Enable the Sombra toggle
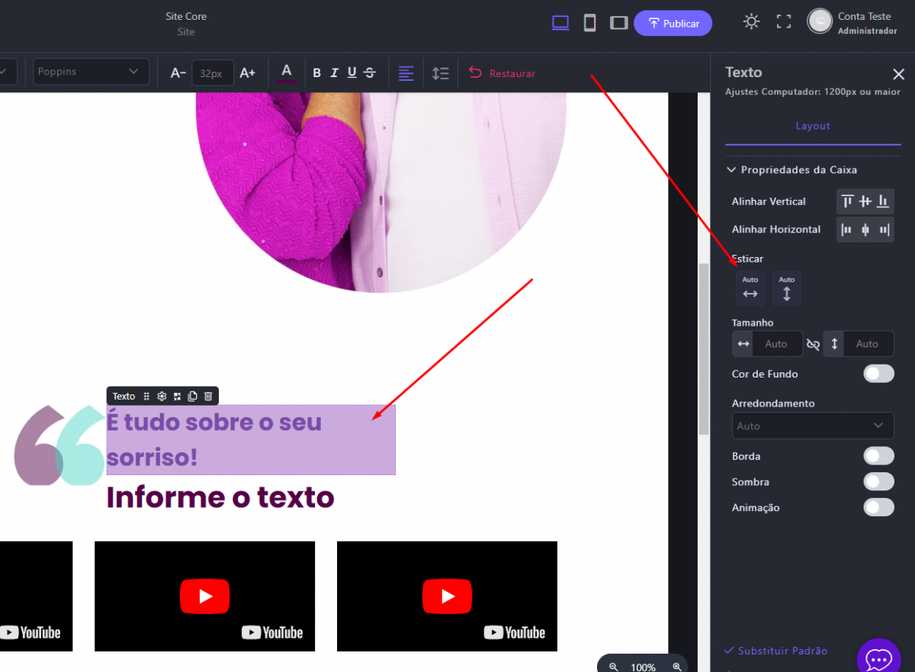 point(878,482)
